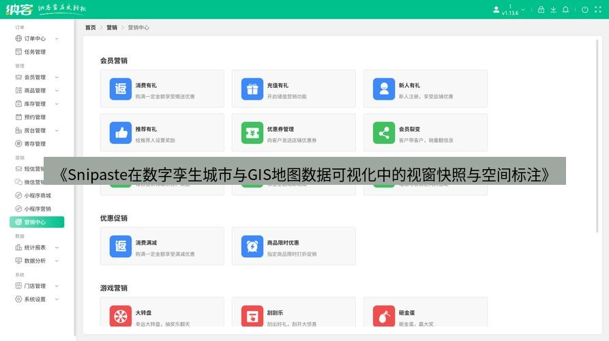Toggle fullscreen mode icon

click(x=597, y=10)
